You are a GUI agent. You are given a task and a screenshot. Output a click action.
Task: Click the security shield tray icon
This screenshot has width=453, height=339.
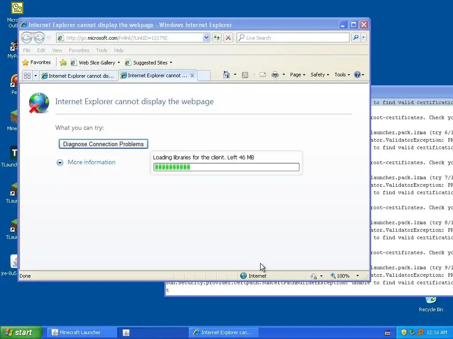[404, 332]
